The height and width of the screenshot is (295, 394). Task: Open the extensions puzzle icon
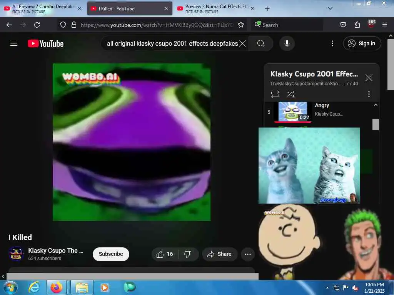[357, 25]
